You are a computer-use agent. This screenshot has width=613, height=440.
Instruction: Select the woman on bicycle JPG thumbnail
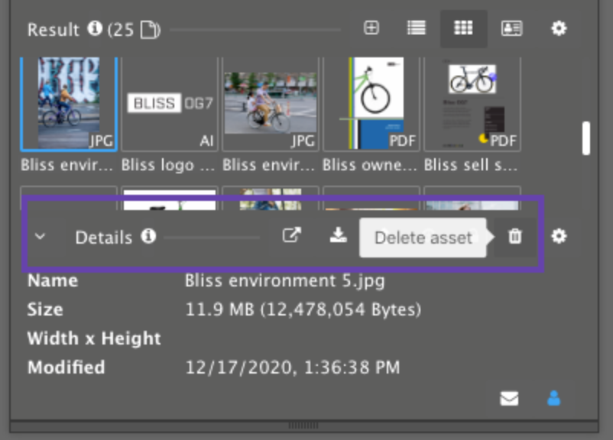point(271,104)
